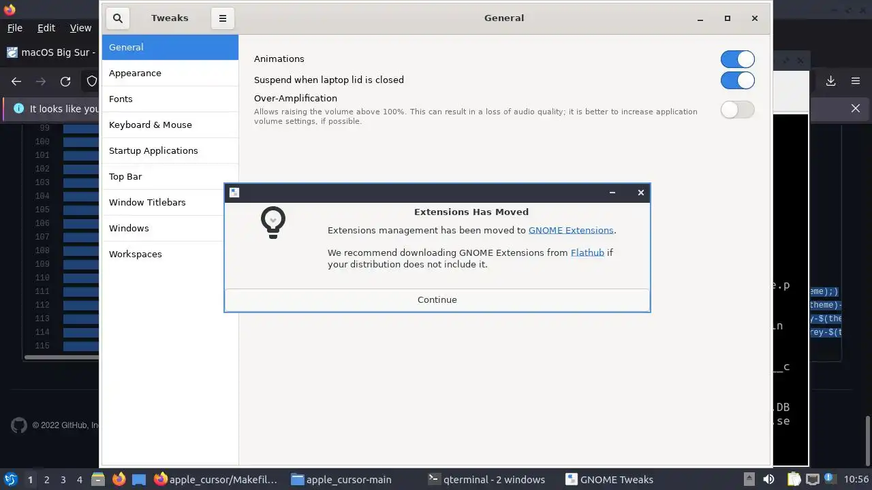Reload the page in Firefox

click(x=65, y=82)
